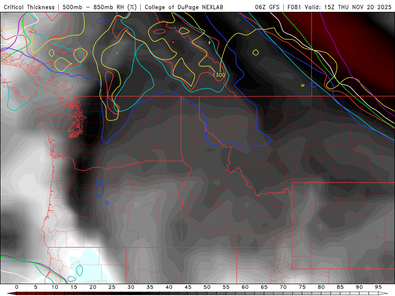Screen dimensions: 395x296
Task: Click the dark red end of the color bar
Action: point(11,294)
